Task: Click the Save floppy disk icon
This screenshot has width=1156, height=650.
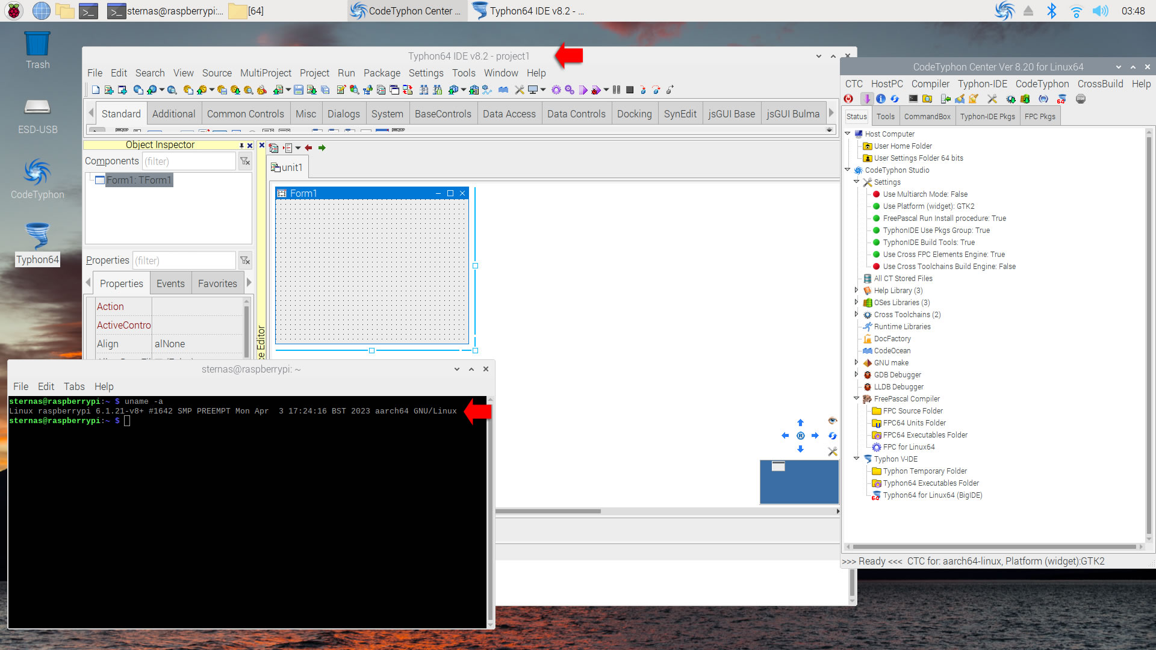Action: pos(299,90)
